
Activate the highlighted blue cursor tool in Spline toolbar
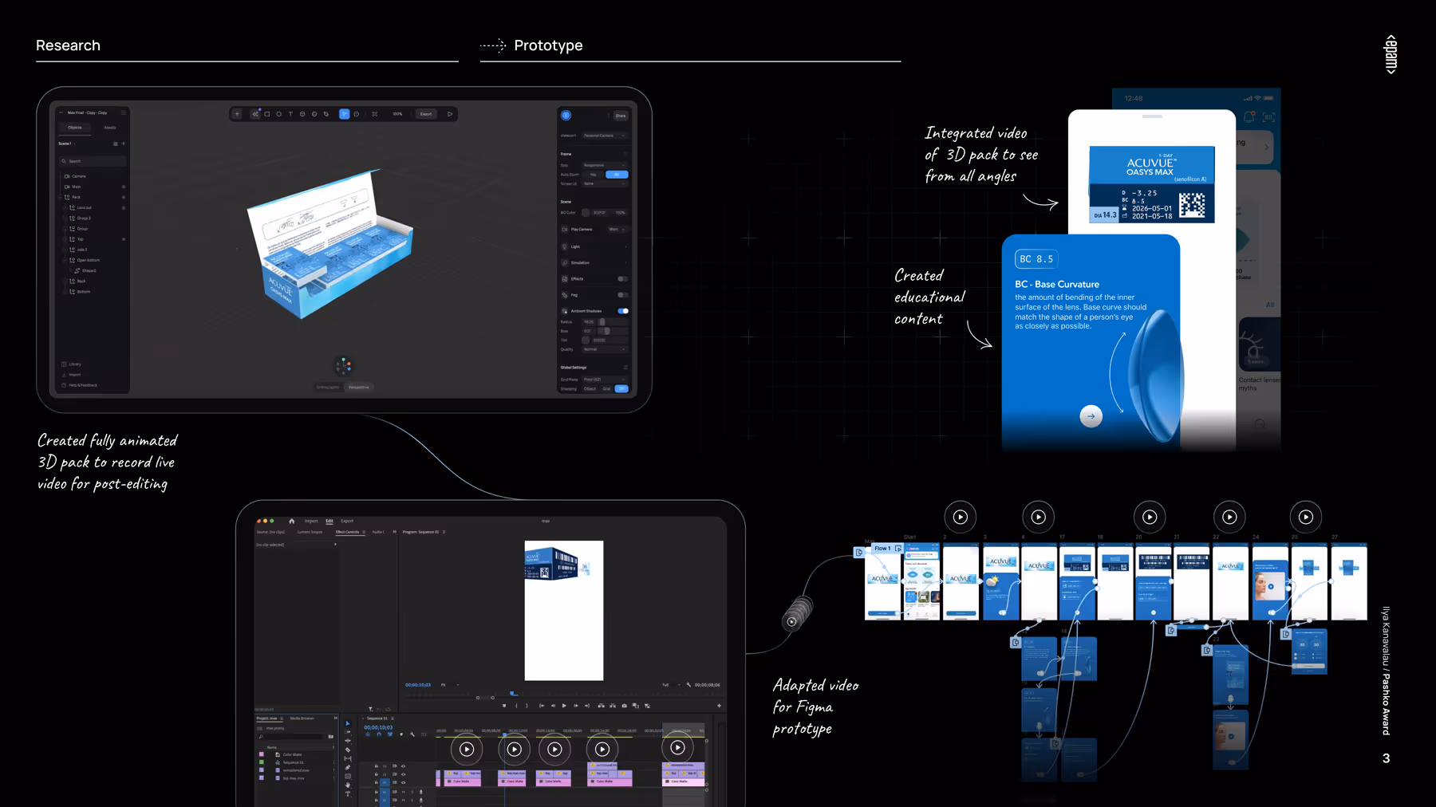click(x=345, y=114)
